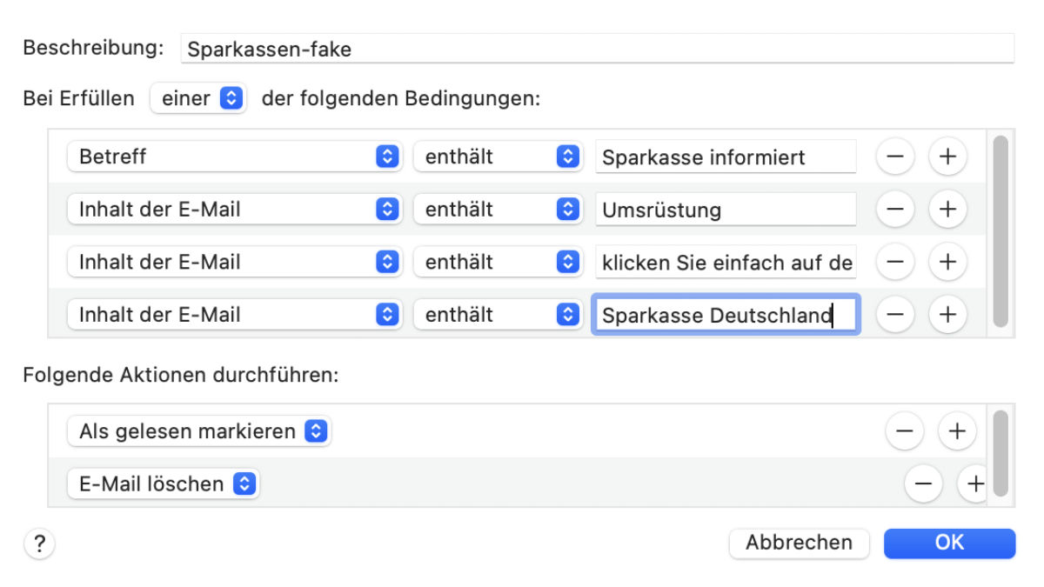Open the 'einer' conditions match dropdown

[x=199, y=99]
